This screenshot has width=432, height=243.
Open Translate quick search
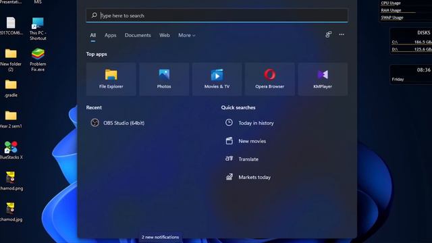coord(248,159)
